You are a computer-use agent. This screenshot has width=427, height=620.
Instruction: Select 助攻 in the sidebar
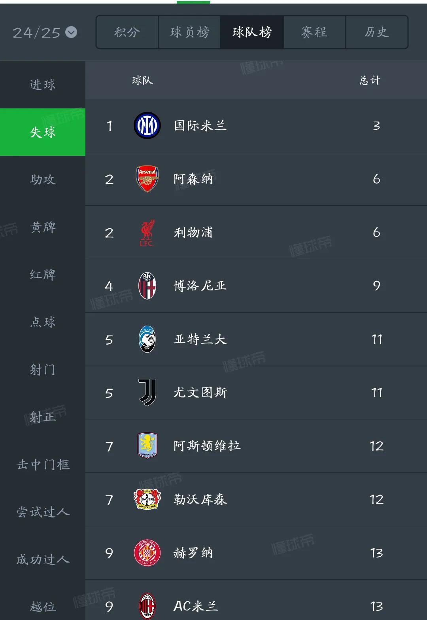tap(43, 179)
